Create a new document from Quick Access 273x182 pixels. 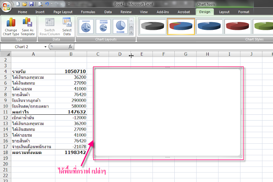[x=18, y=4]
